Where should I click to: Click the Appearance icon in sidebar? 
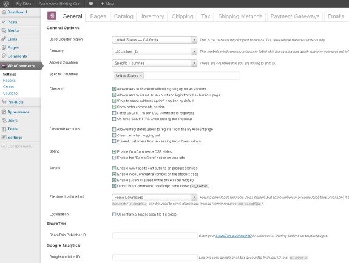pyautogui.click(x=4, y=112)
